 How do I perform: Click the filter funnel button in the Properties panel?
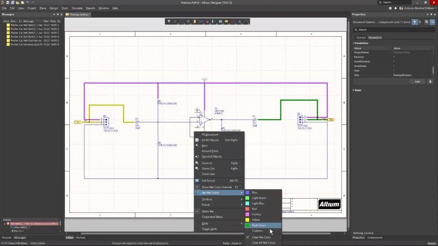point(415,22)
